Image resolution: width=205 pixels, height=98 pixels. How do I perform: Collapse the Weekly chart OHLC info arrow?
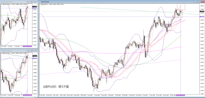point(2,53)
